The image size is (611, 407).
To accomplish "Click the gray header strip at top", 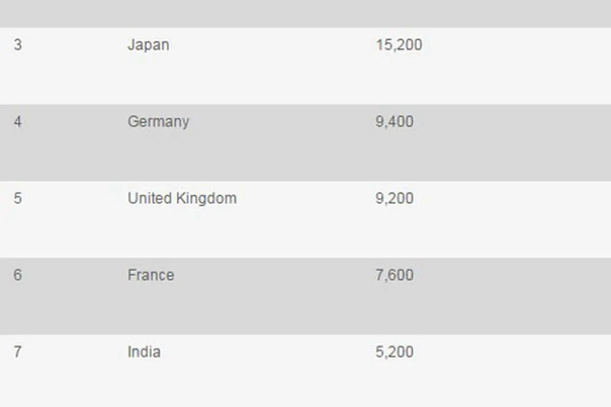I will [x=305, y=13].
